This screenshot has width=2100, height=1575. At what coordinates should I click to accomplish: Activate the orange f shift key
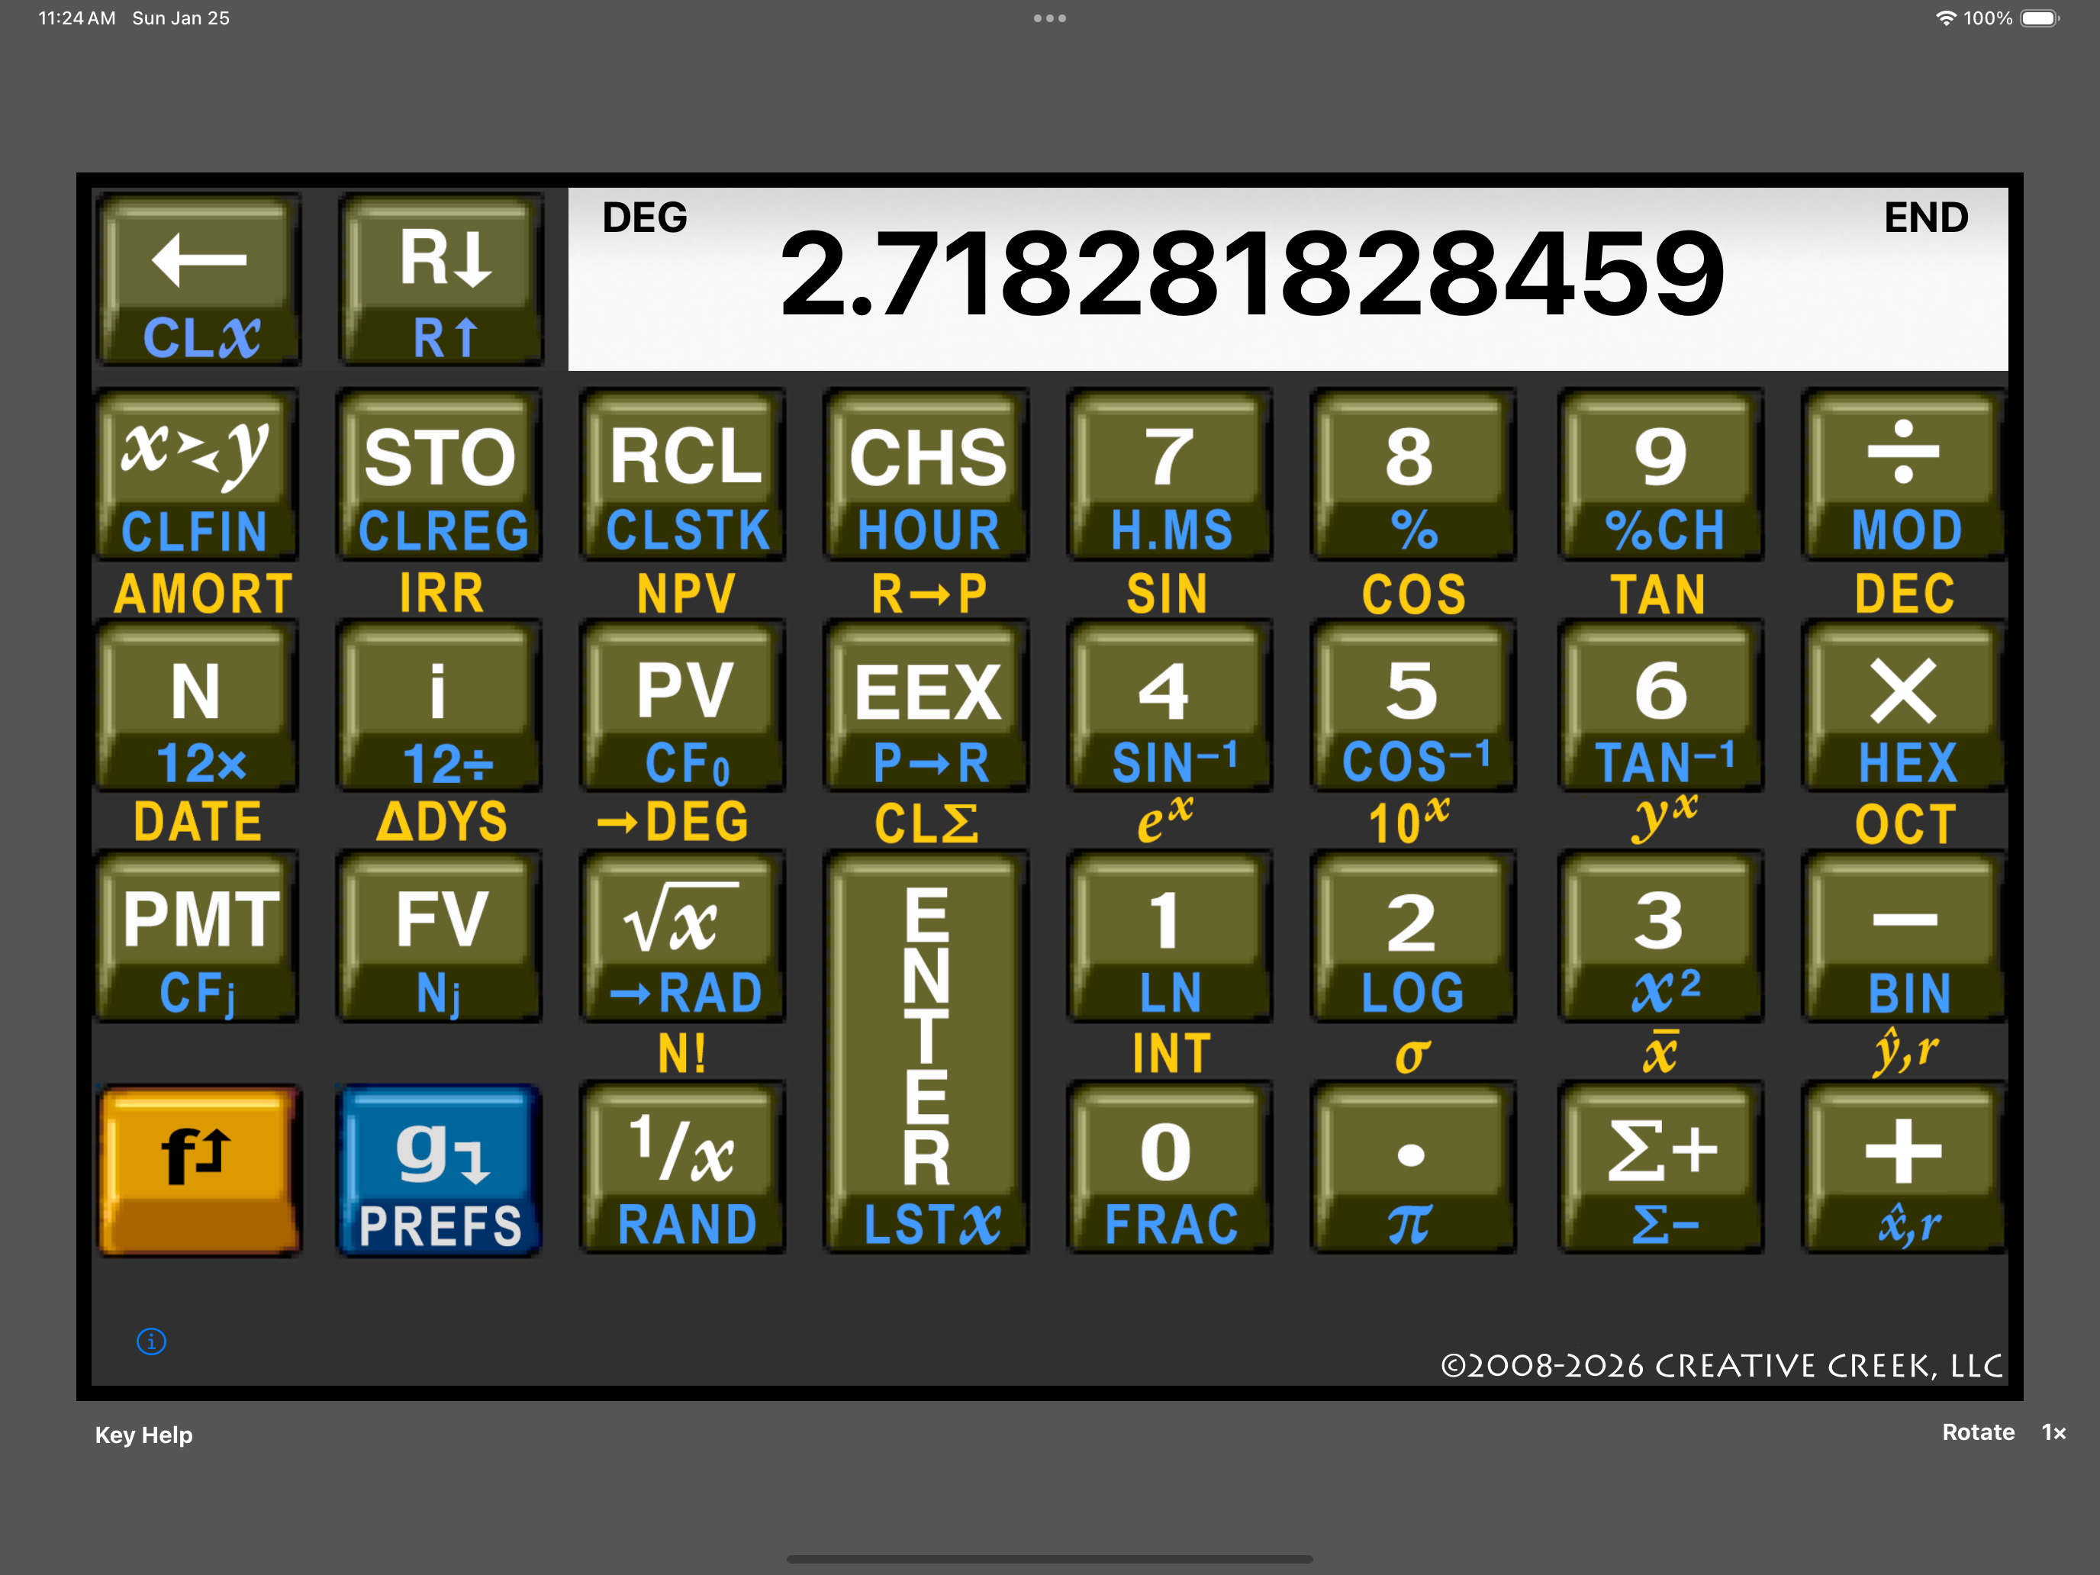(198, 1170)
